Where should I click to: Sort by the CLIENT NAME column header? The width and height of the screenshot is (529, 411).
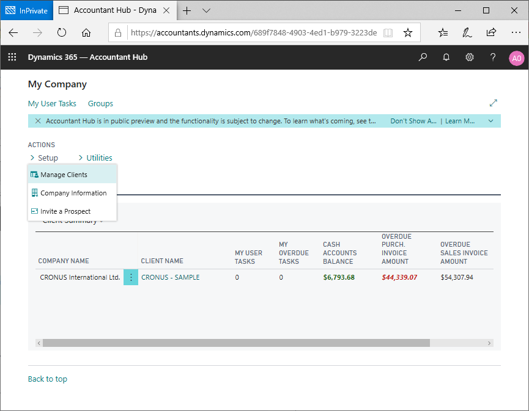(x=162, y=261)
